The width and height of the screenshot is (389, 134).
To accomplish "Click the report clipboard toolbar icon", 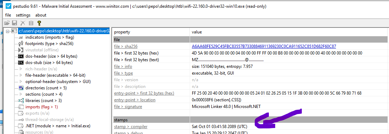I will click(x=31, y=23).
